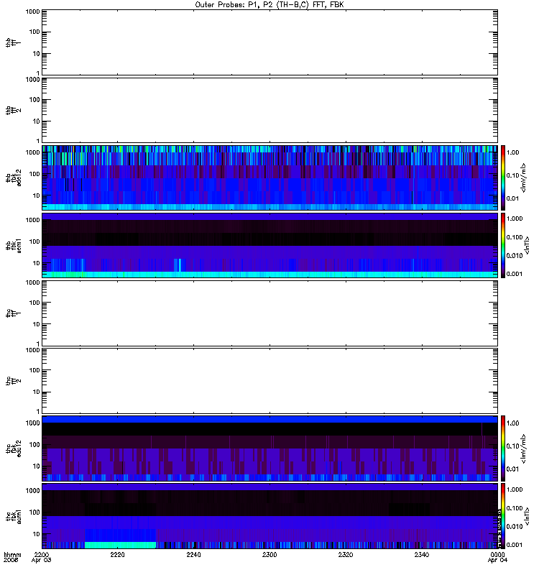Click '1.00' on thb edc12 color scale

pos(512,152)
